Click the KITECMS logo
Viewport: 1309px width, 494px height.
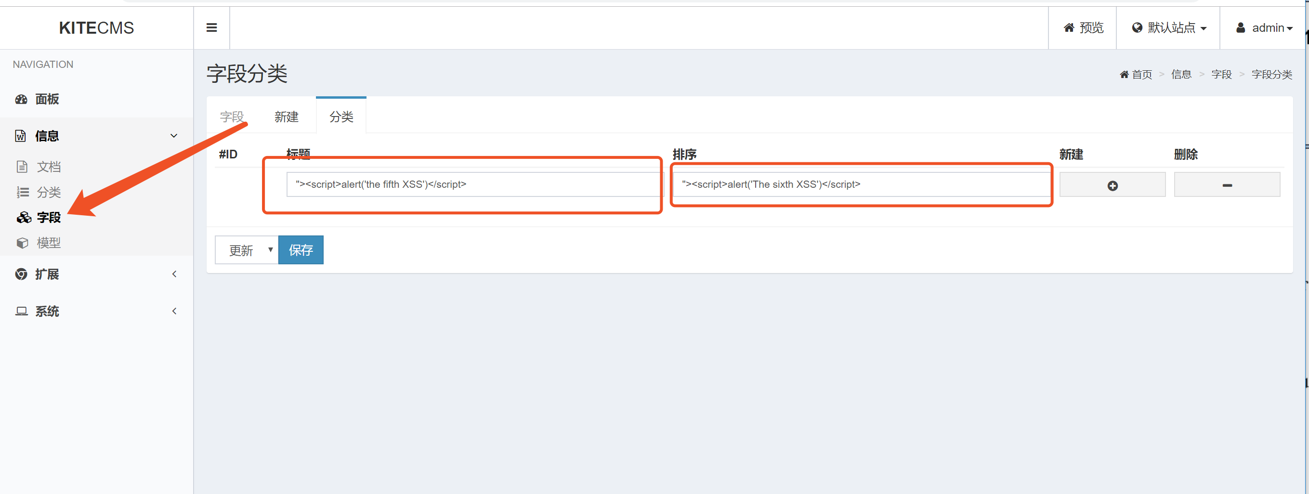coord(96,27)
